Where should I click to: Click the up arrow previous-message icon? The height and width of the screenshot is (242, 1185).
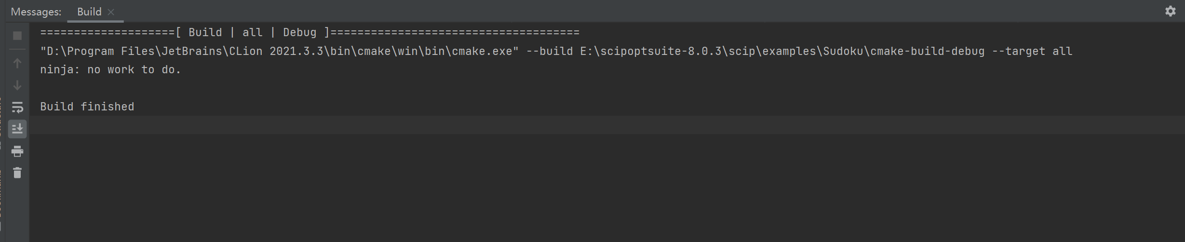click(x=17, y=63)
